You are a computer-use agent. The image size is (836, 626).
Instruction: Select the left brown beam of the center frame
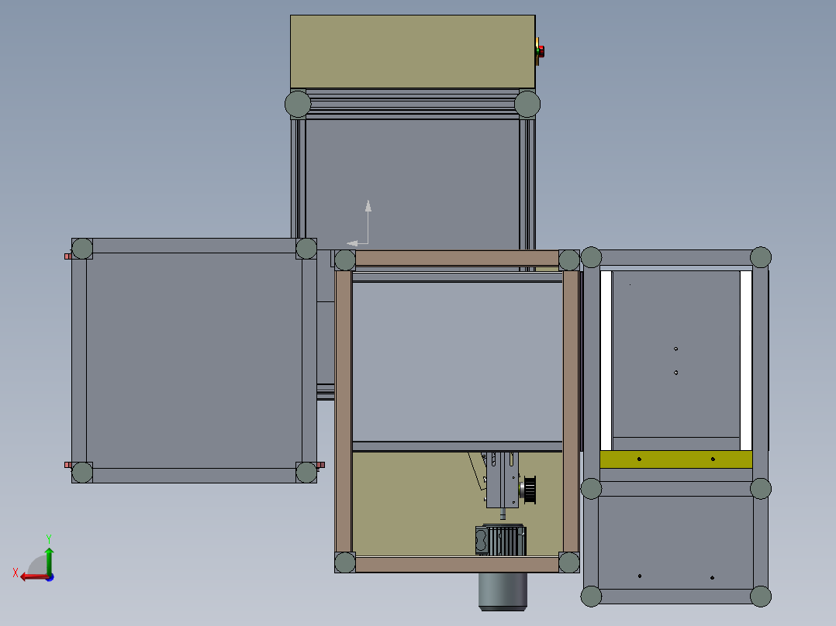pyautogui.click(x=344, y=411)
